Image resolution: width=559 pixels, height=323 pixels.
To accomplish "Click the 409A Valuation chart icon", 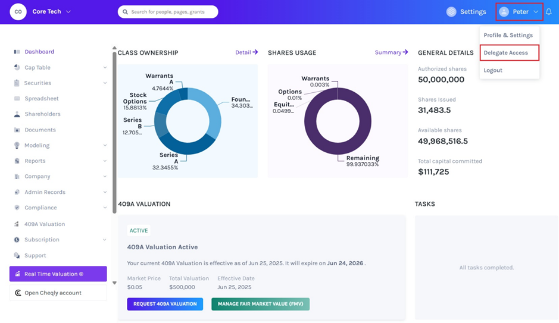I will pyautogui.click(x=17, y=224).
